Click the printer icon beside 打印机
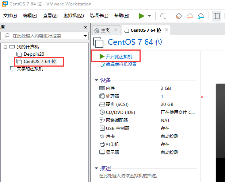 click(x=102, y=144)
